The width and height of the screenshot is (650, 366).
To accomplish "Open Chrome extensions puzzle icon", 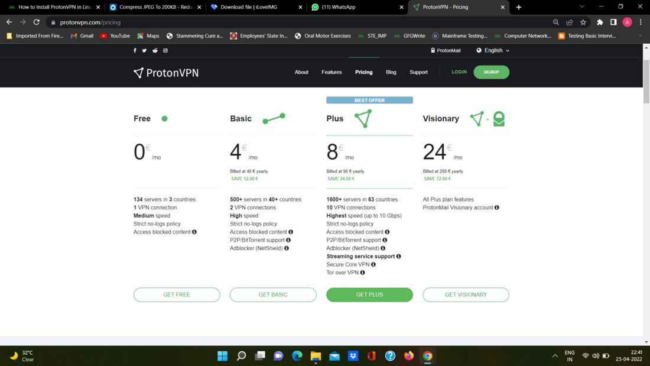I will [600, 22].
